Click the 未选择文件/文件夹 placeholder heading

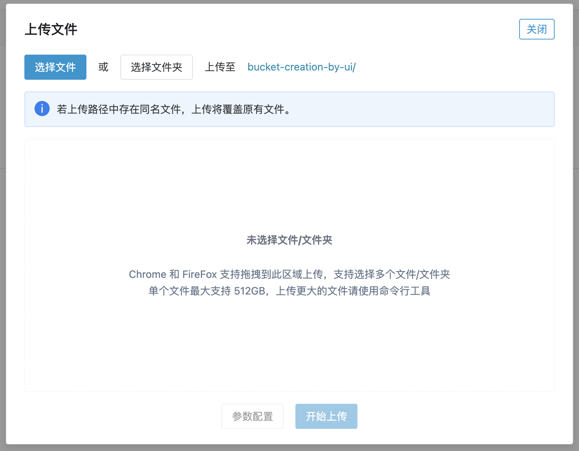pyautogui.click(x=289, y=240)
